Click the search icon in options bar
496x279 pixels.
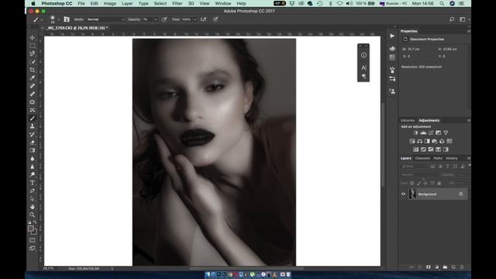452,19
